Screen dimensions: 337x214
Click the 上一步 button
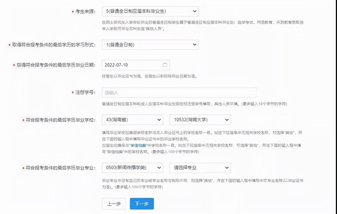(x=114, y=203)
